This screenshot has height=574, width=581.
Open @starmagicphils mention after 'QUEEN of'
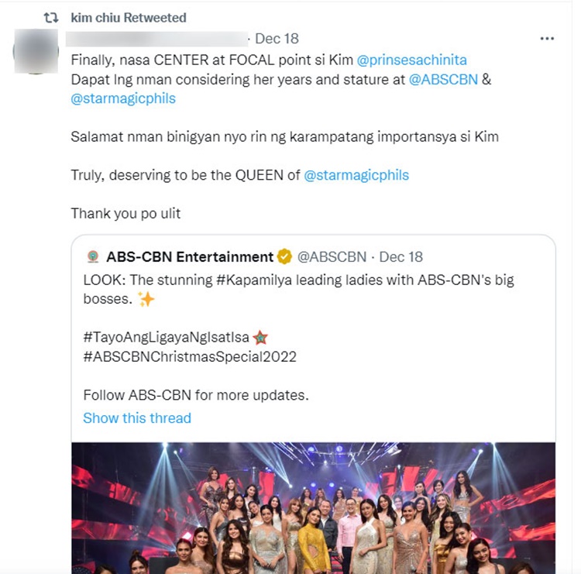[x=356, y=175]
